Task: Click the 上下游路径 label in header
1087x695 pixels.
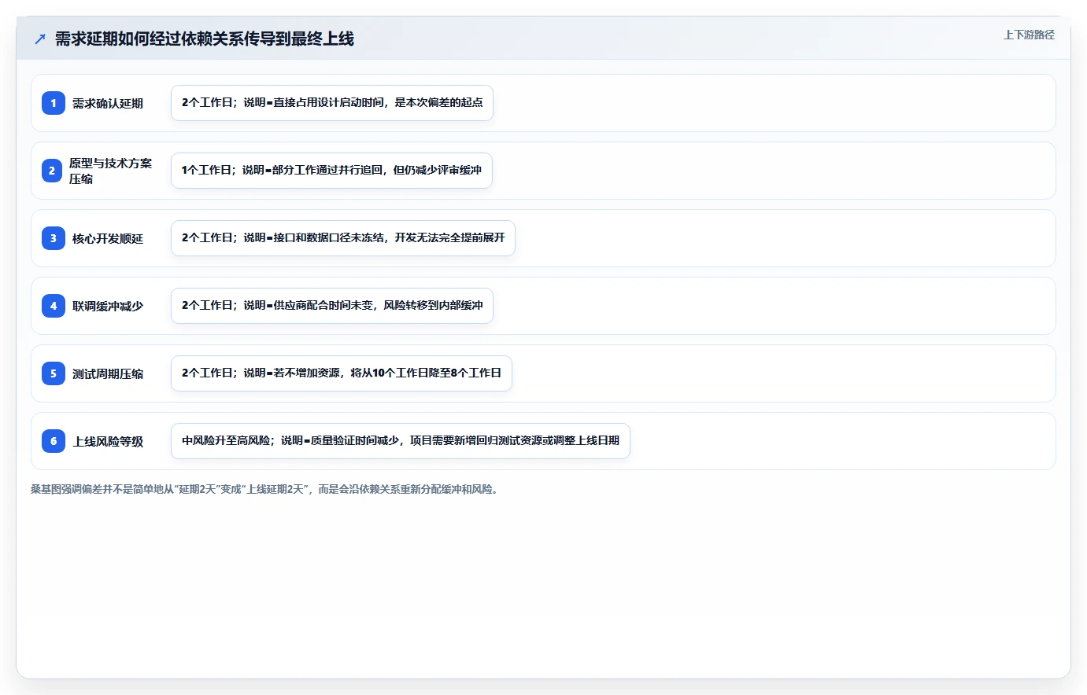Action: pyautogui.click(x=1029, y=35)
